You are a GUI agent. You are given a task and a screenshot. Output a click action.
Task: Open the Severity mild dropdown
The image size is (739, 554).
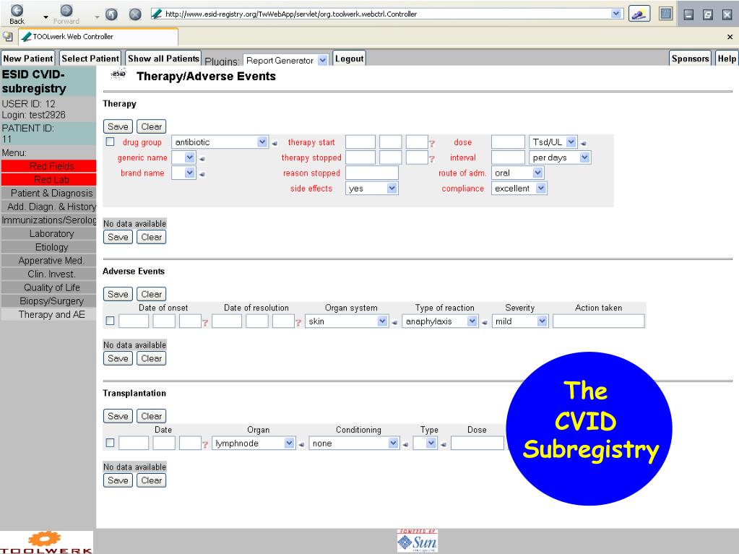tap(520, 321)
